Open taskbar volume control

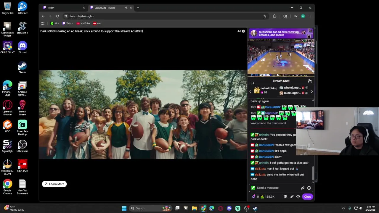tap(360, 208)
